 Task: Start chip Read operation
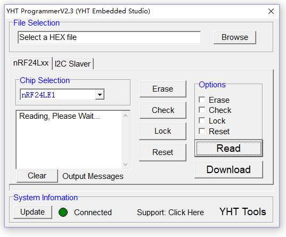coord(228,148)
